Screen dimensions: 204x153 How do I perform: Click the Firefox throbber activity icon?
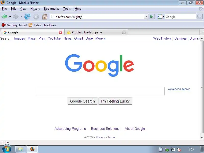pyautogui.click(x=201, y=9)
